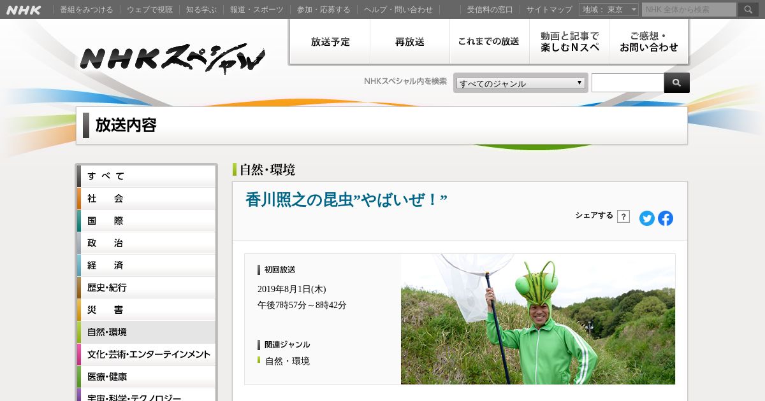Viewport: 765px width, 401px height.
Task: Share the page on Twitter
Action: [647, 218]
